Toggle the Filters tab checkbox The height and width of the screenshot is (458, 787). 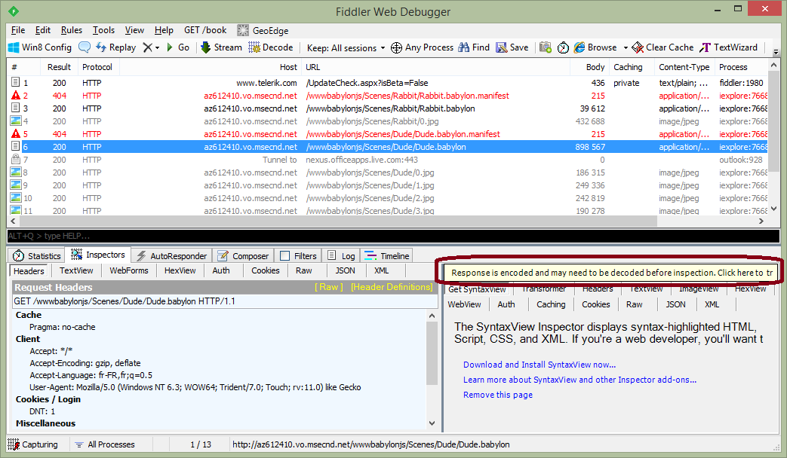[x=284, y=256]
